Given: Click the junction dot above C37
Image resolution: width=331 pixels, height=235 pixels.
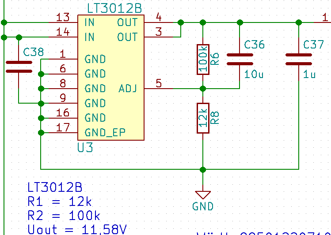Looking at the screenshot, I should (x=299, y=22).
